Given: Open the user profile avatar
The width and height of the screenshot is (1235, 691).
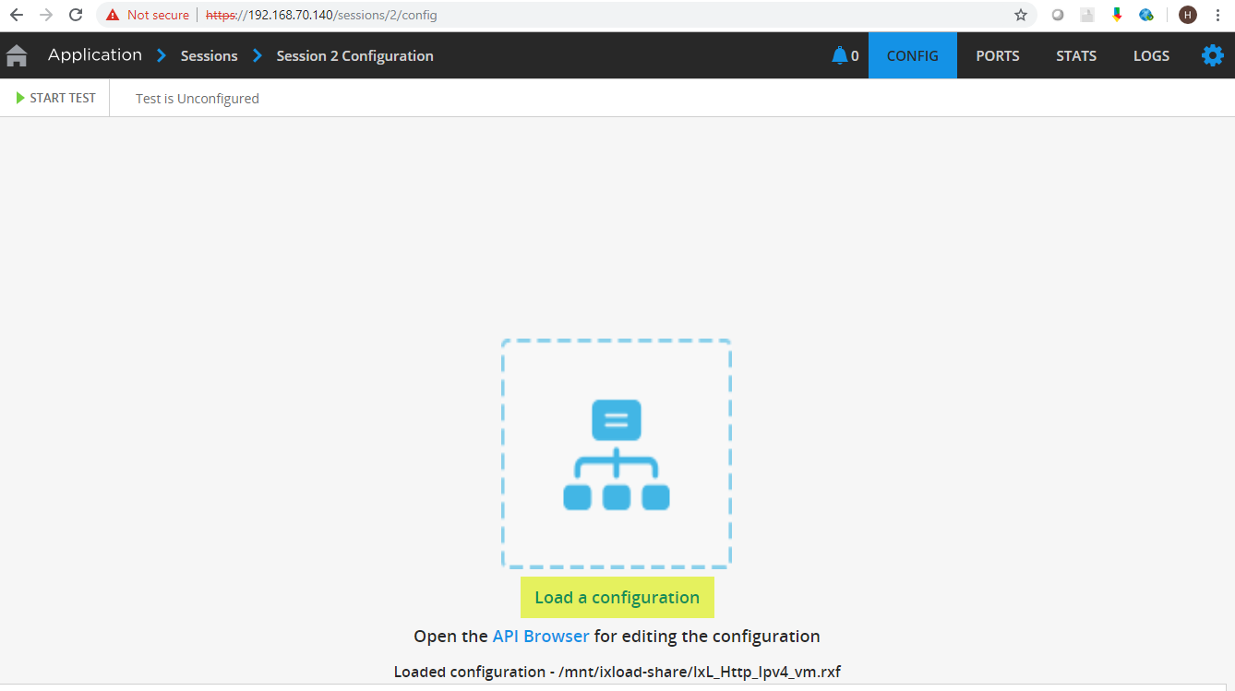Looking at the screenshot, I should (1187, 15).
